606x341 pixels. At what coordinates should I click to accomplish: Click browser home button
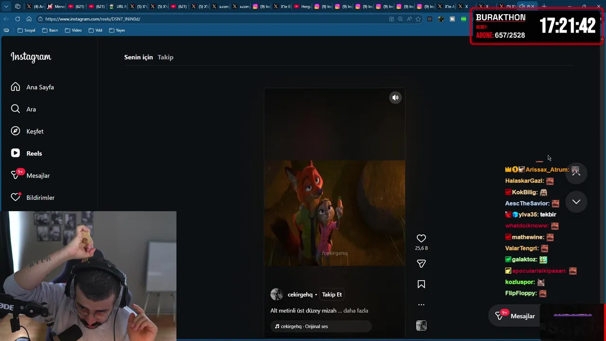(x=29, y=19)
